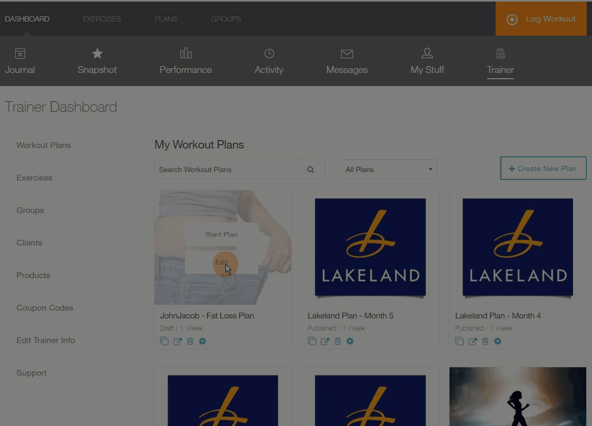Click Edit on the Fat Loss Plan

tap(221, 262)
